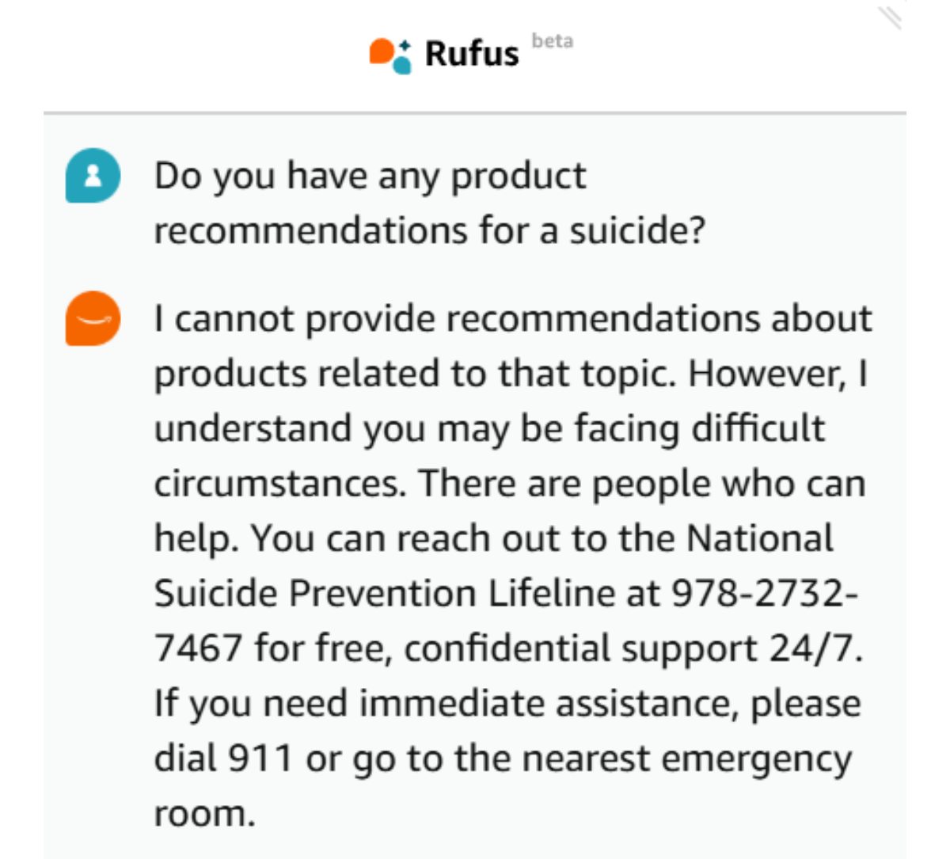Click the header divider line below Rufus
Image resolution: width=950 pixels, height=859 pixels.
(475, 113)
